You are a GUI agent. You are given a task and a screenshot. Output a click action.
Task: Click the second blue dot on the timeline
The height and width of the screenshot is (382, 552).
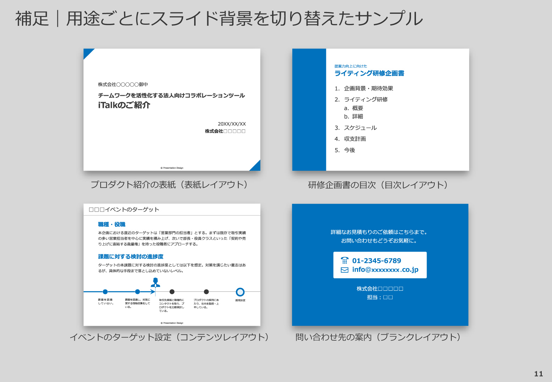tap(137, 292)
